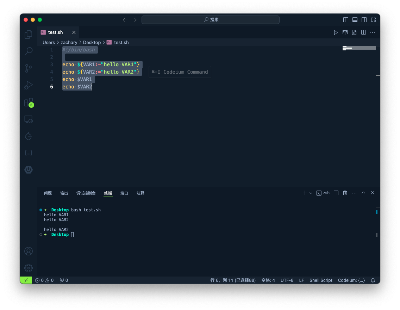
Task: Show errors and warnings count
Action: pos(44,280)
